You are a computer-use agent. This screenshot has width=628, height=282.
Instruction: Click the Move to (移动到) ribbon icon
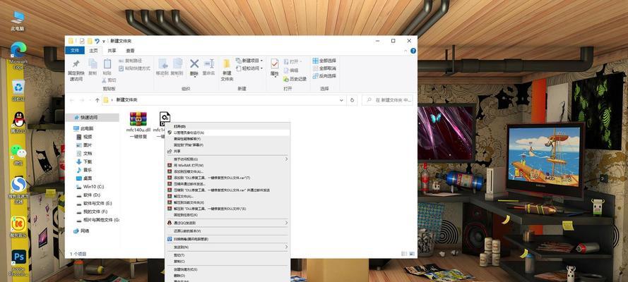pyautogui.click(x=162, y=67)
